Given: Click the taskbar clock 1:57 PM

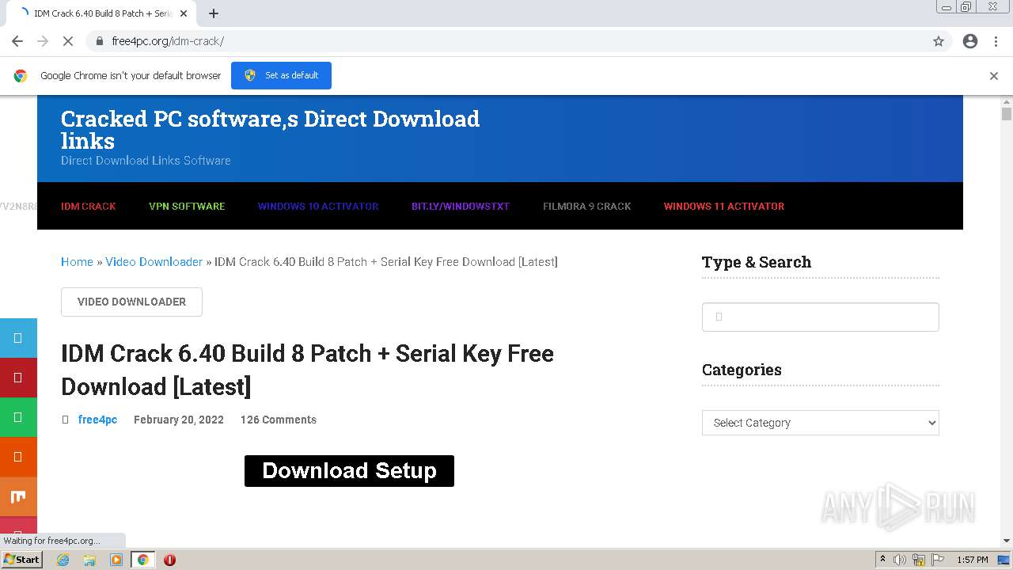Looking at the screenshot, I should 973,560.
